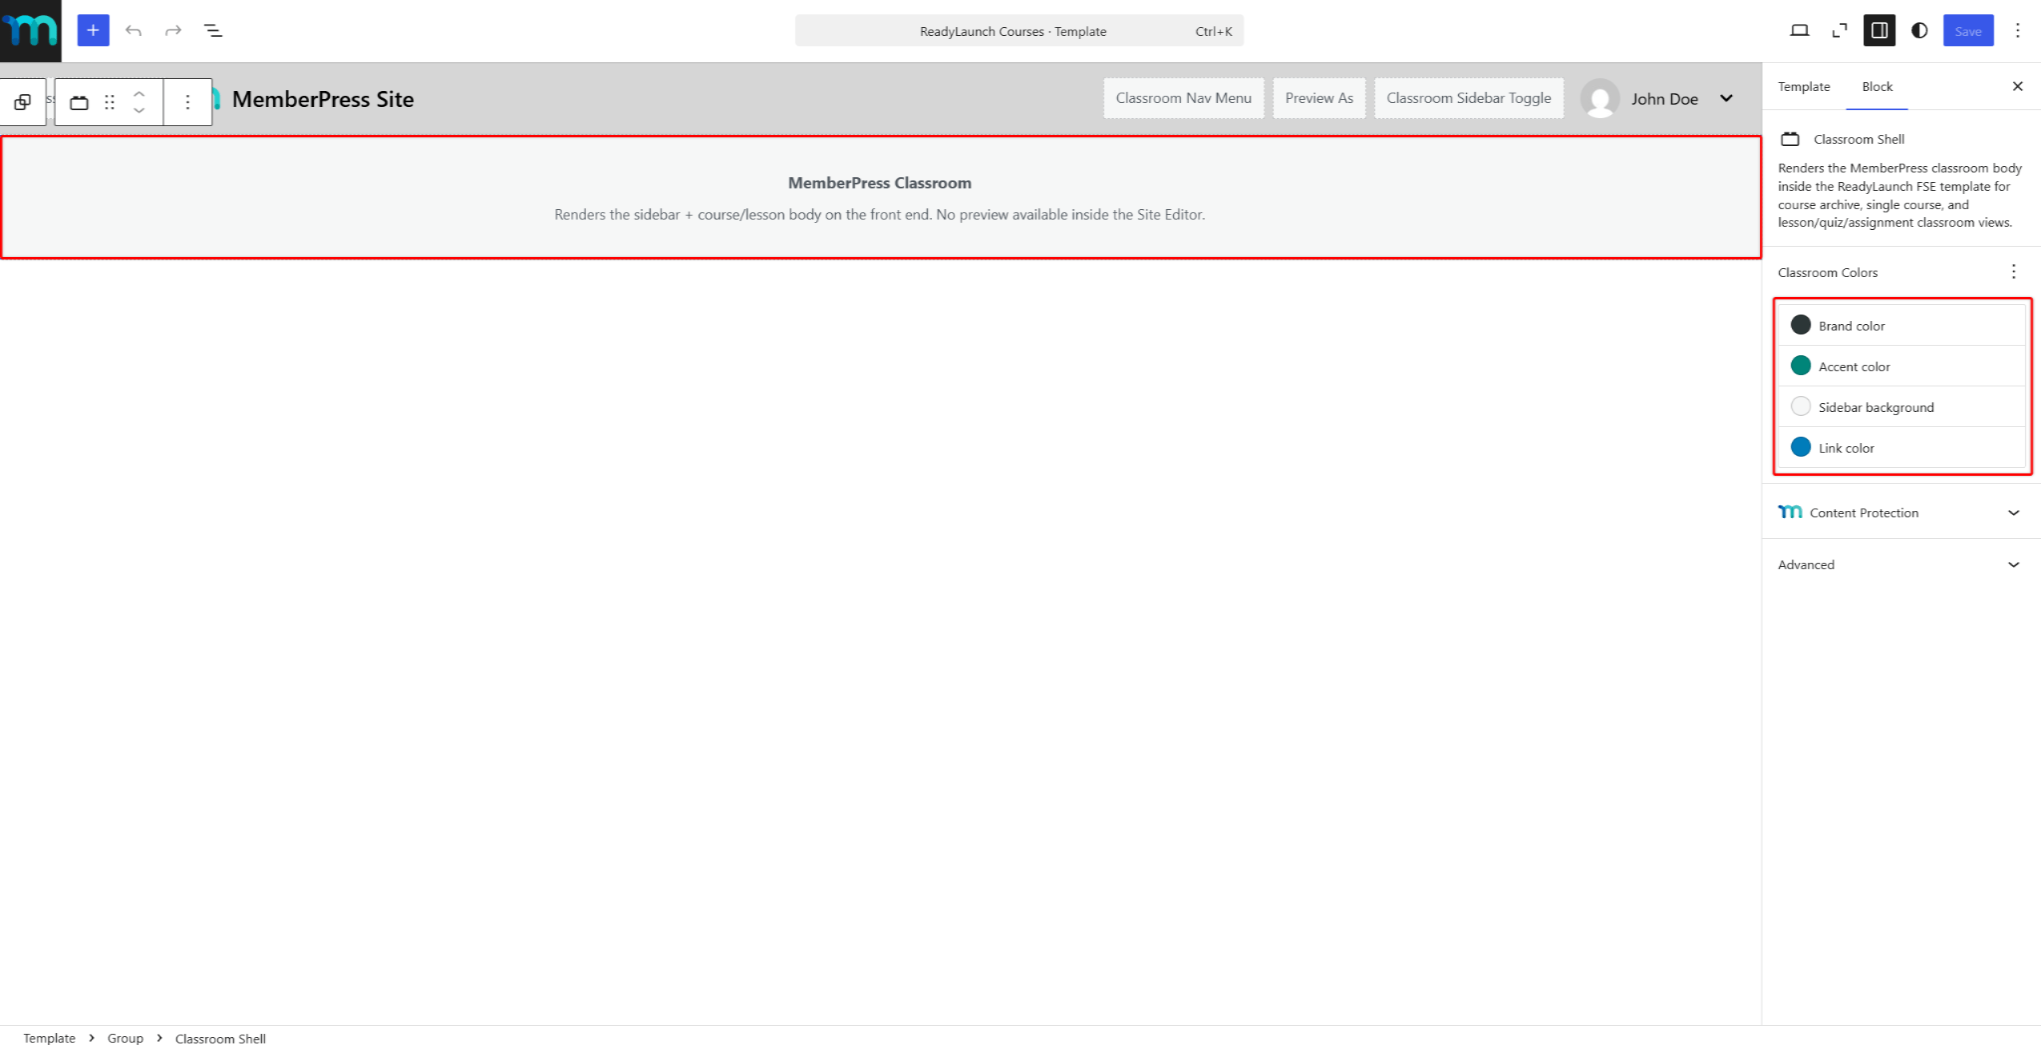Open the document overview list view

pyautogui.click(x=213, y=30)
